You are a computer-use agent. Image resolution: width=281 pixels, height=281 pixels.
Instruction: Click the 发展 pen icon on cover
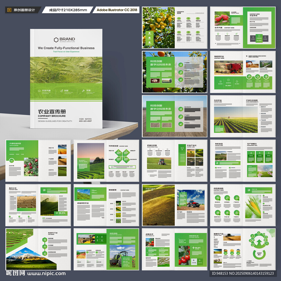83,91
